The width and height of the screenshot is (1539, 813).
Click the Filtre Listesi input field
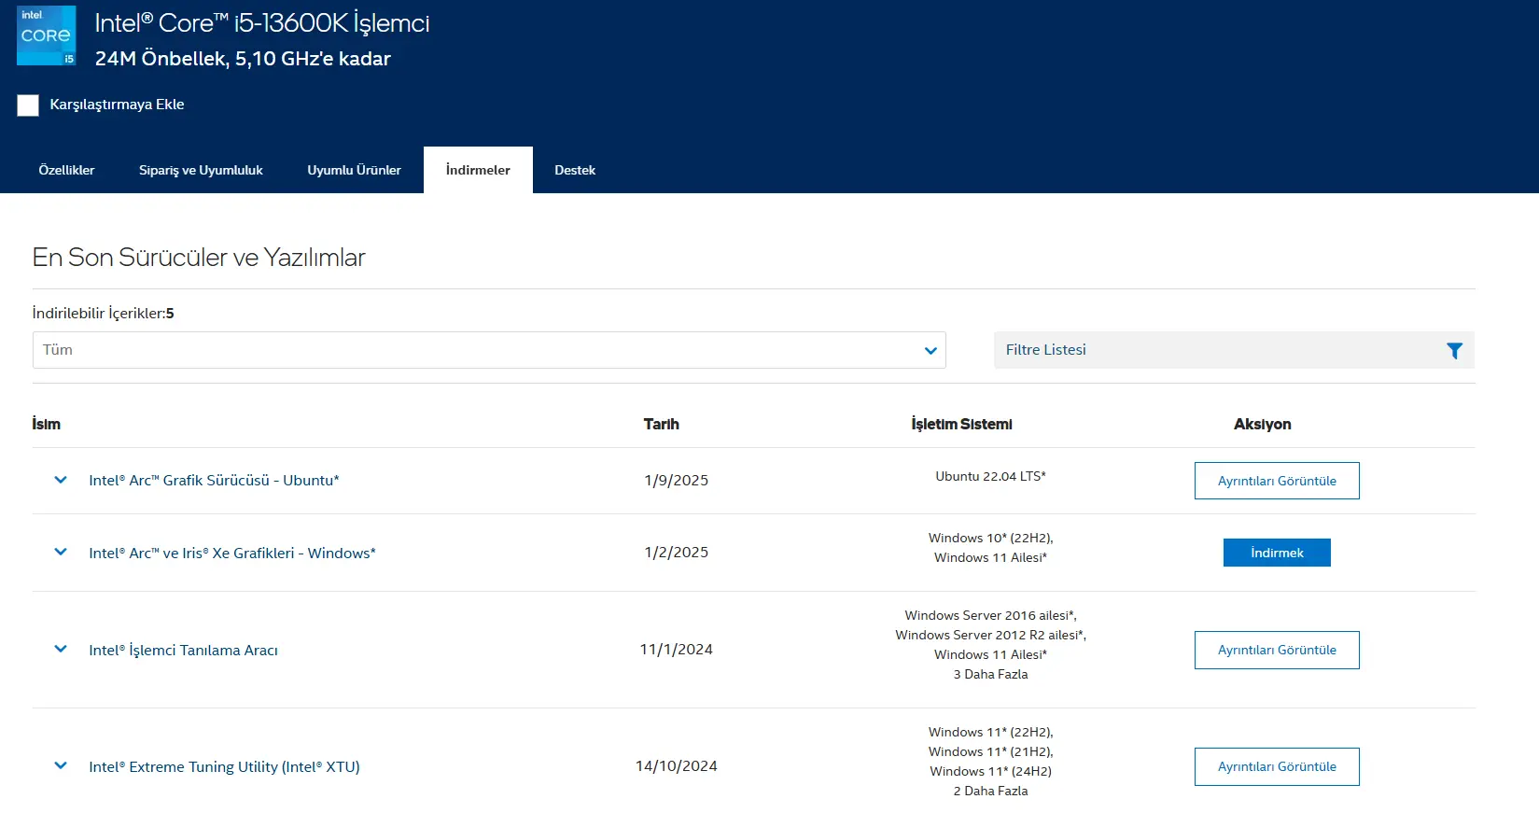1234,350
